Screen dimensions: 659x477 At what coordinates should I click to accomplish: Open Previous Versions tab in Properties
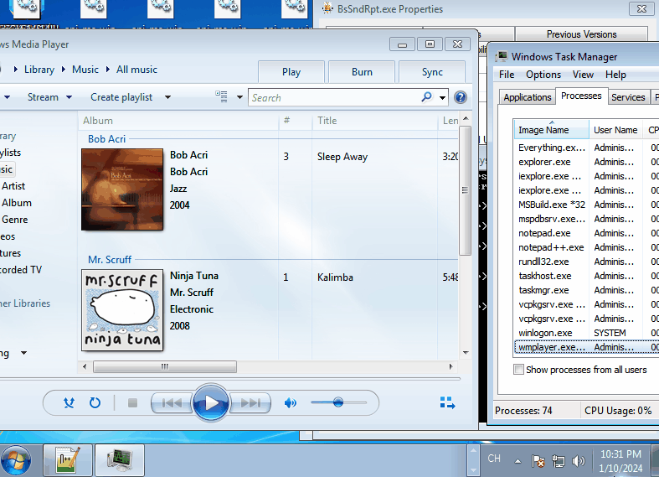tap(581, 34)
